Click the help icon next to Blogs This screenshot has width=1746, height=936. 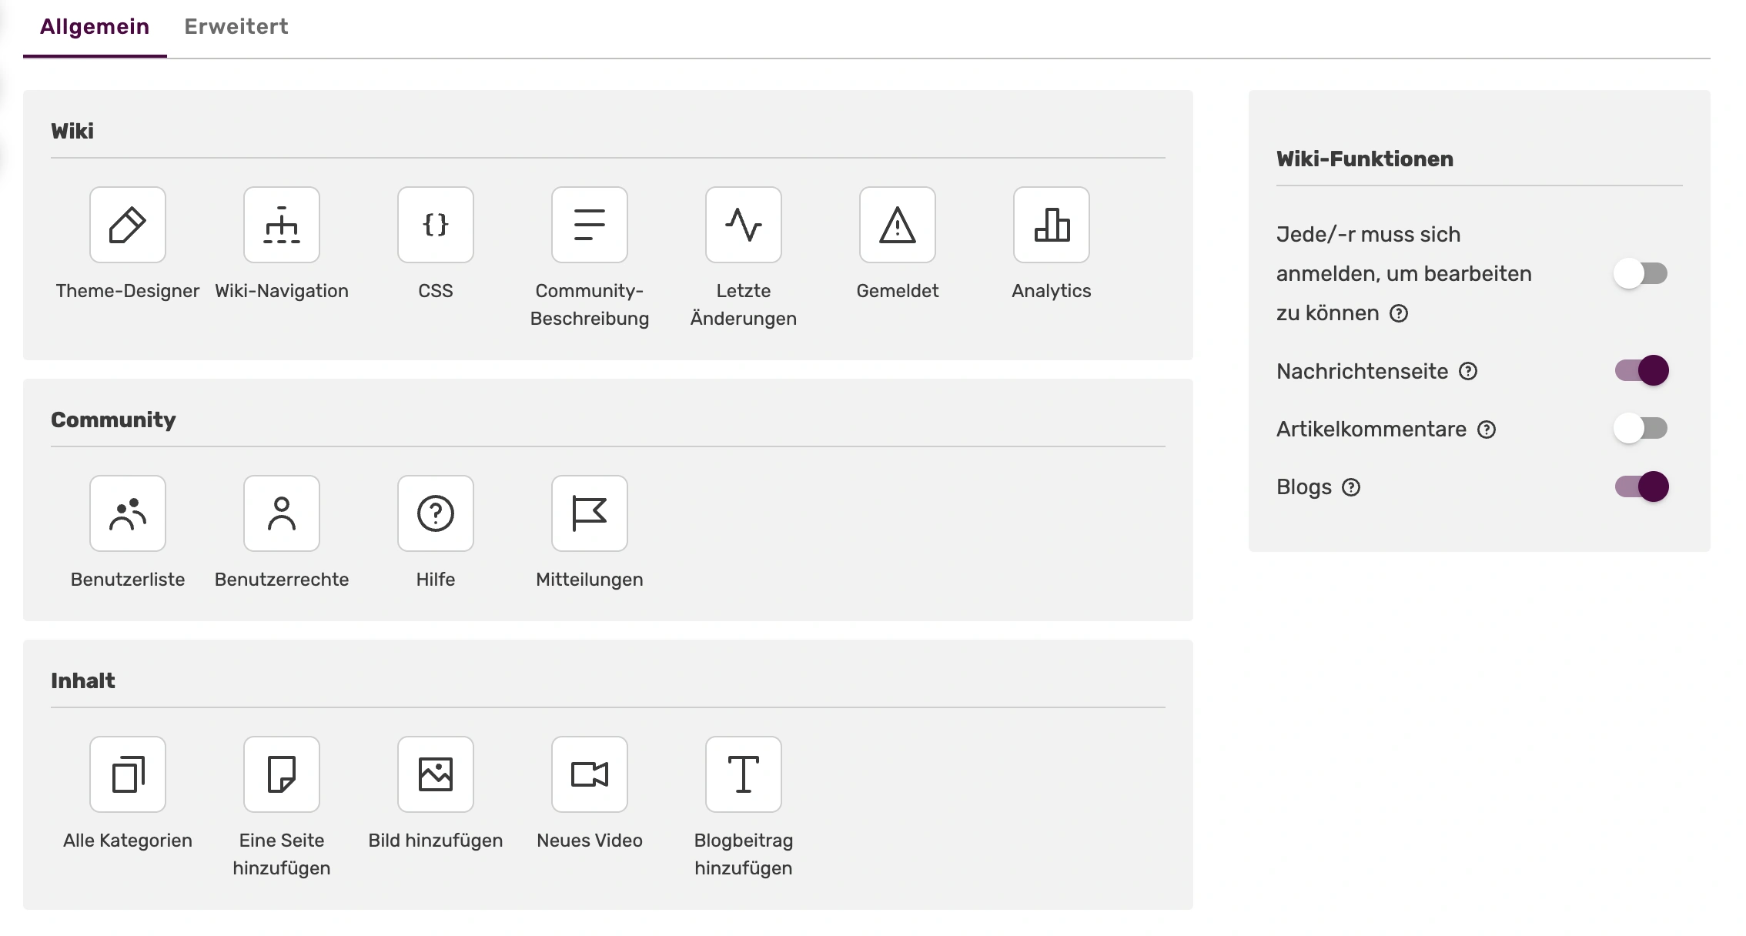tap(1351, 487)
